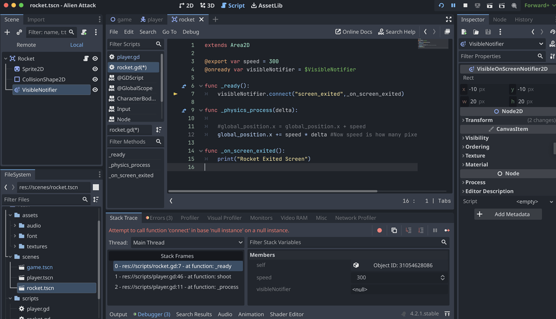Screen dimensions: 556x319
Task: Click the instantiate child scene link icon
Action: [x=19, y=32]
